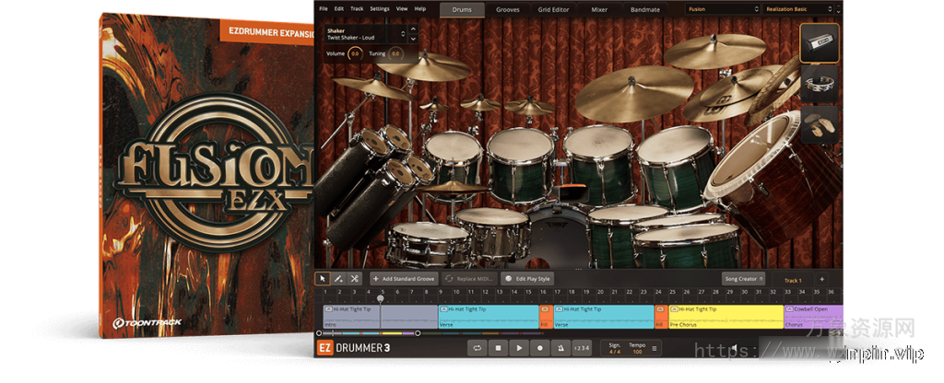This screenshot has height=383, width=944.
Task: Click the Edit Play Style button
Action: [527, 279]
